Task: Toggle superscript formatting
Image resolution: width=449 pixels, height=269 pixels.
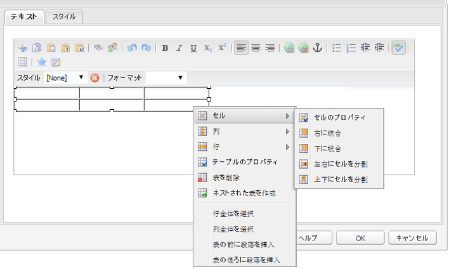Action: [x=222, y=48]
